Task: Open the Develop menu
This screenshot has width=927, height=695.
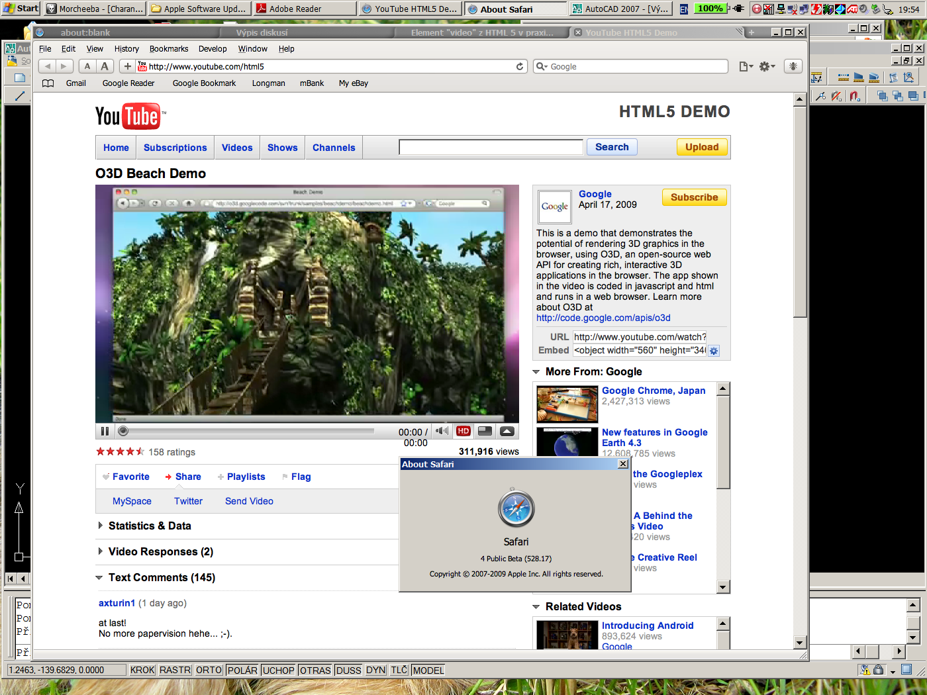Action: pyautogui.click(x=213, y=49)
